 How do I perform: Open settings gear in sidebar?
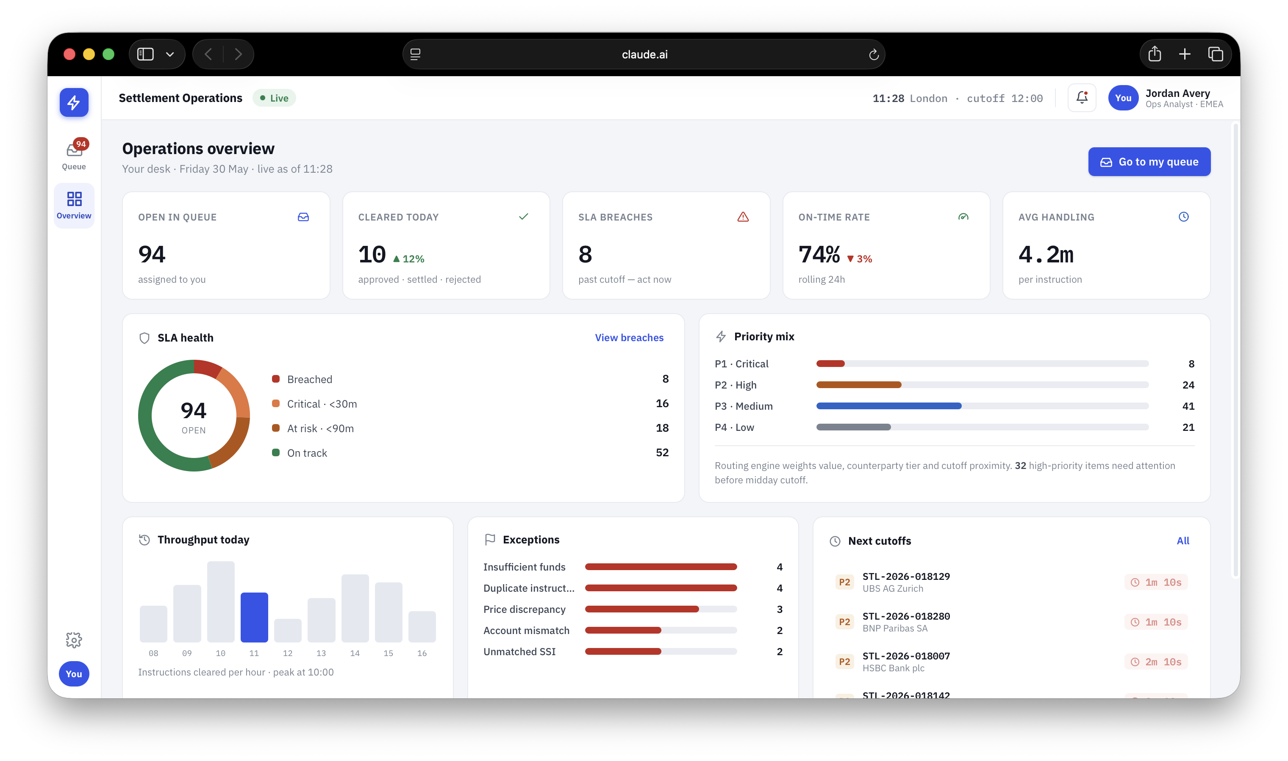coord(74,640)
